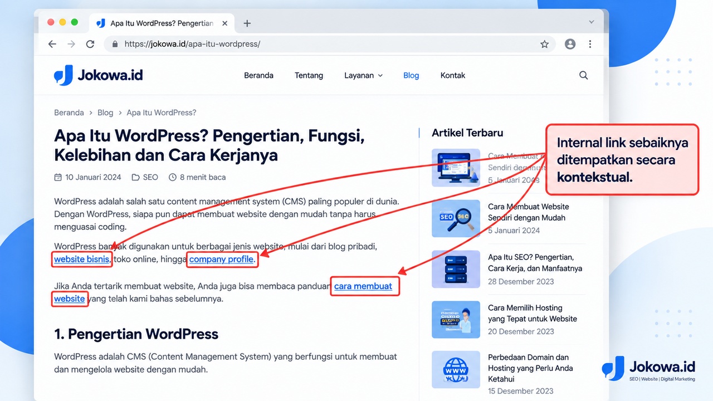The width and height of the screenshot is (713, 401).
Task: Open the Kontak menu item
Action: click(453, 75)
